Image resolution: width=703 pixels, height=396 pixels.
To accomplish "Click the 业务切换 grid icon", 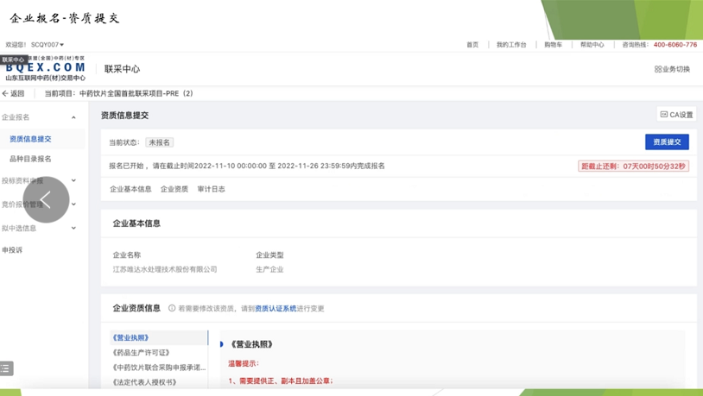I will click(658, 69).
